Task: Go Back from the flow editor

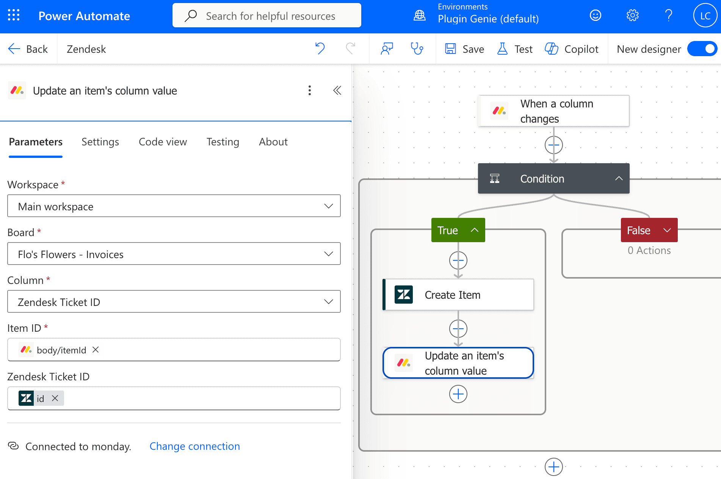Action: [28, 49]
